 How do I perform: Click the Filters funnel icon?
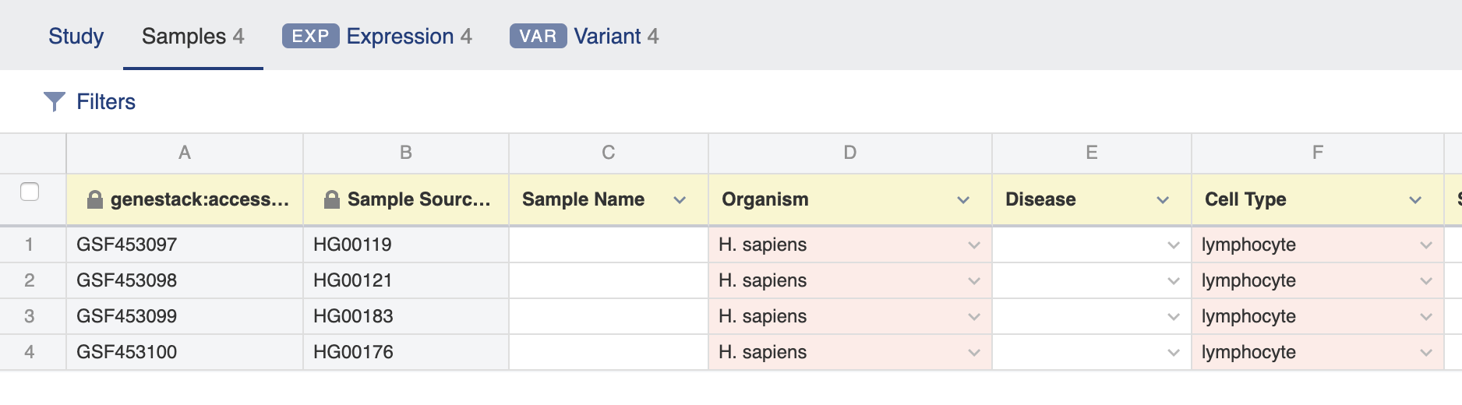click(x=54, y=102)
